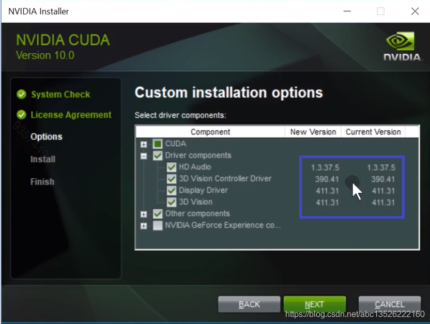Click HD Audio current version 1.3.37.5

point(381,167)
